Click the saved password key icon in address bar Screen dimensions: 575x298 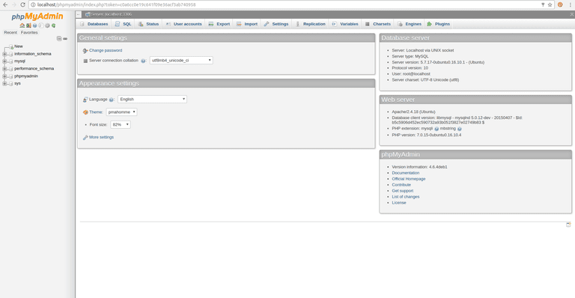pos(543,4)
